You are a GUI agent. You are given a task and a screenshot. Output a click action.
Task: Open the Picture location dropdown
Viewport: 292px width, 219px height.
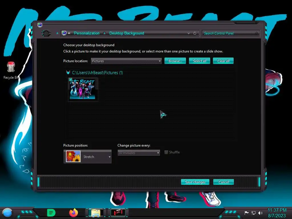click(126, 61)
